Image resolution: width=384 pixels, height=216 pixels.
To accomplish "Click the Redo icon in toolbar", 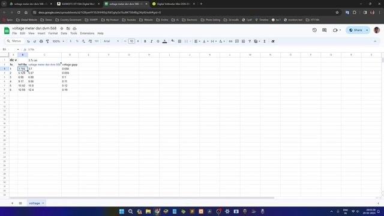I will point(35,41).
